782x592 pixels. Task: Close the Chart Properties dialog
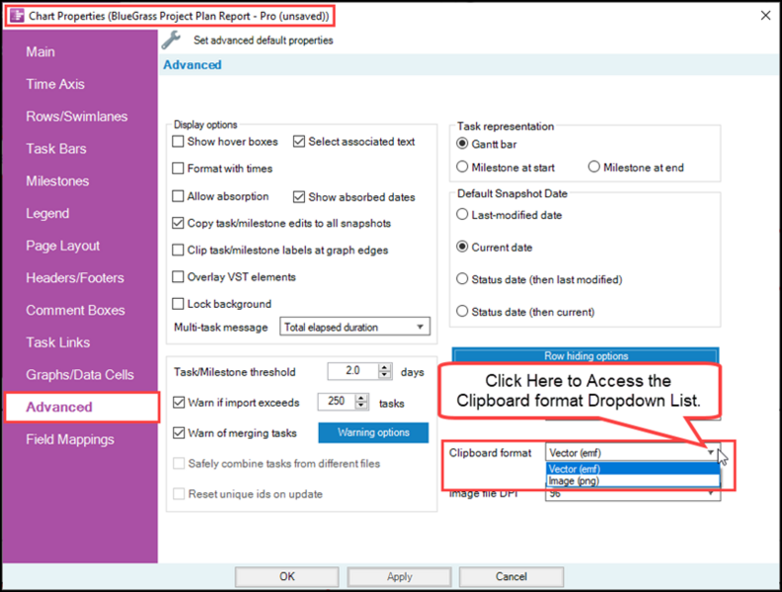coord(765,16)
